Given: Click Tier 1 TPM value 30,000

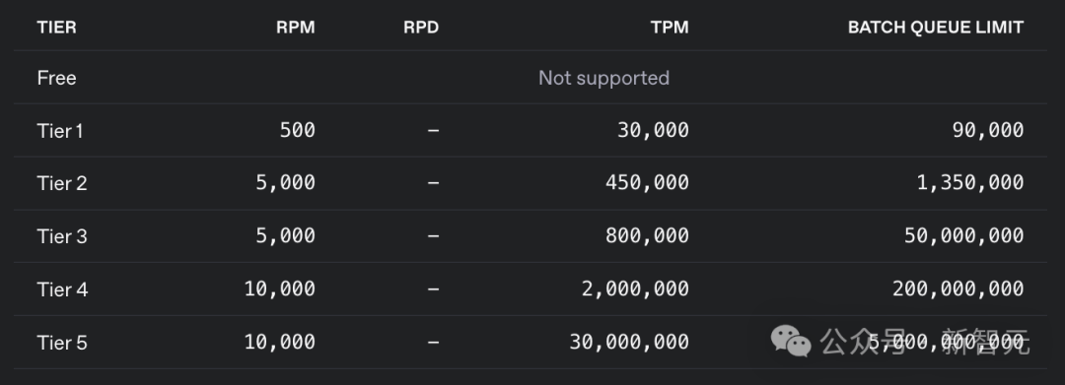Looking at the screenshot, I should coord(653,129).
